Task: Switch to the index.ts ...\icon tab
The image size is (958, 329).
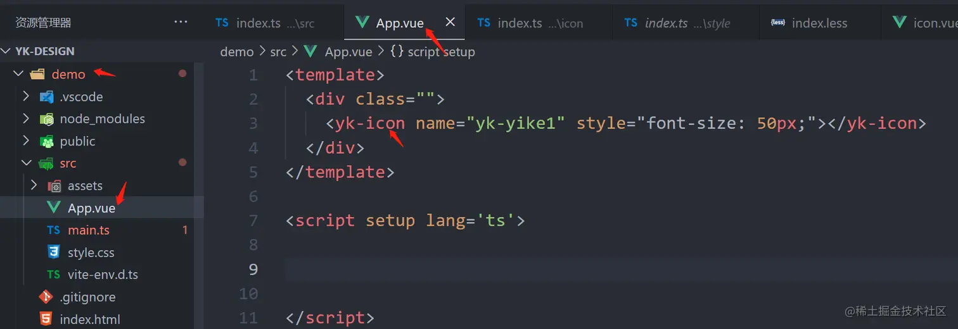Action: pos(539,23)
